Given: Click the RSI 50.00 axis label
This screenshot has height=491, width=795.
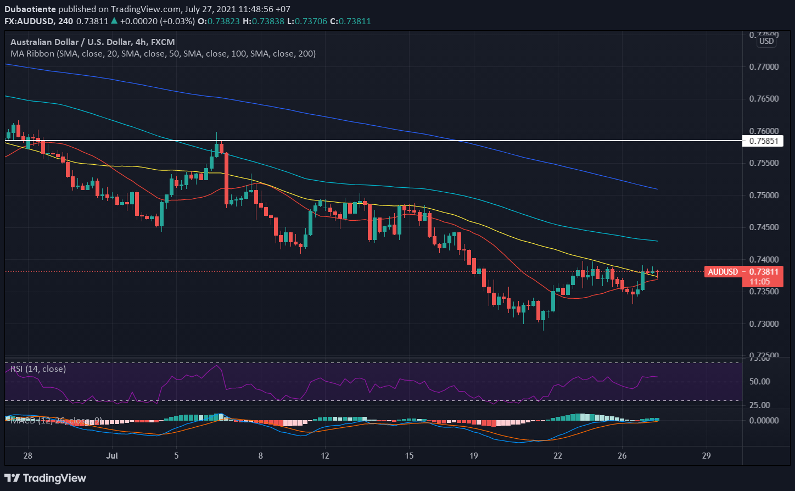Looking at the screenshot, I should click(760, 382).
